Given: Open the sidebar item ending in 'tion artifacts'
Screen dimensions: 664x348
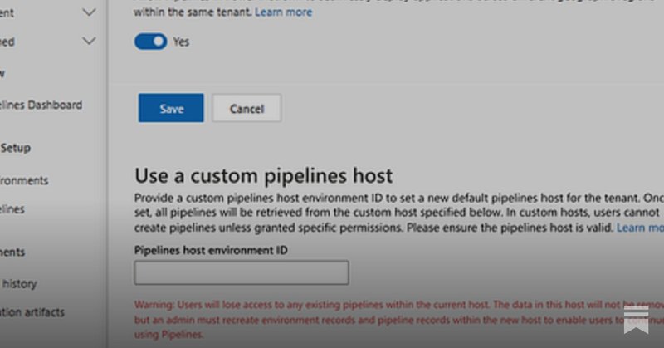Looking at the screenshot, I should (x=32, y=312).
